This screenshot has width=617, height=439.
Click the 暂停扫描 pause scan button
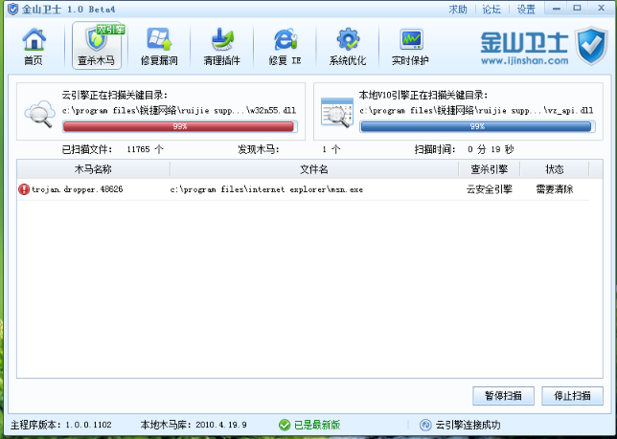point(503,396)
